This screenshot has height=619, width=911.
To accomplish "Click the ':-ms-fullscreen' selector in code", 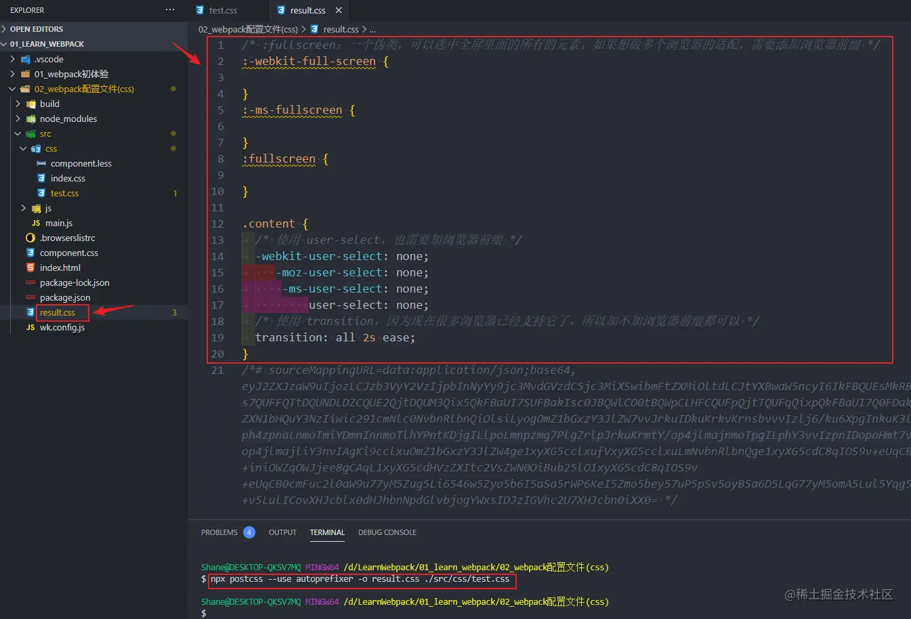I will [x=292, y=110].
